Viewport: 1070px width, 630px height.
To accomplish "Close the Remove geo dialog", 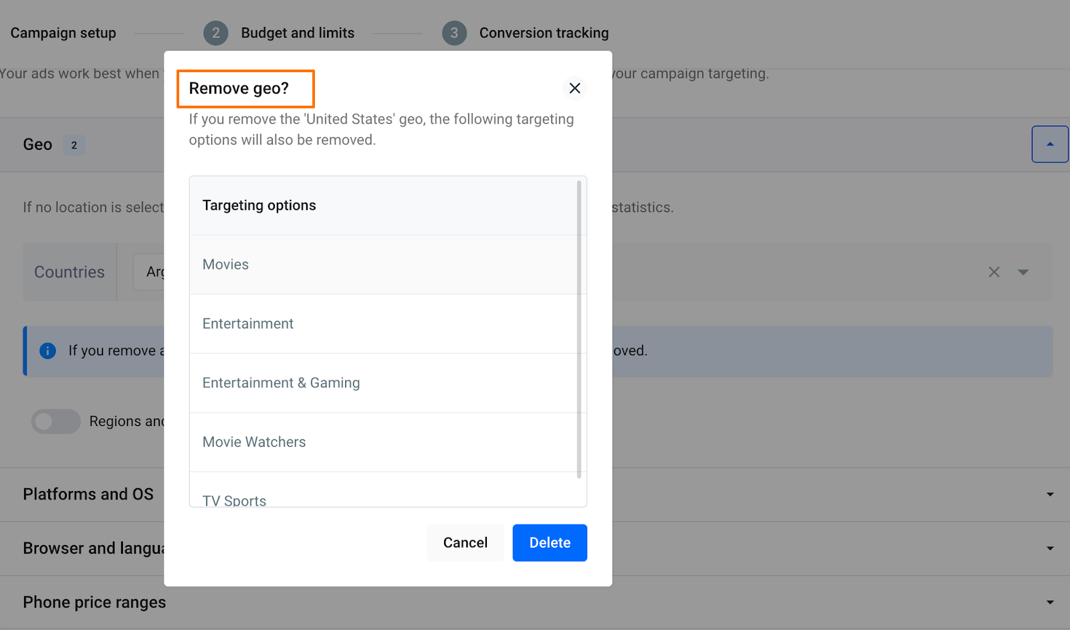I will 574,88.
